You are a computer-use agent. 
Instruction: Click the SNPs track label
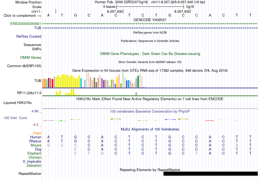[37, 49]
